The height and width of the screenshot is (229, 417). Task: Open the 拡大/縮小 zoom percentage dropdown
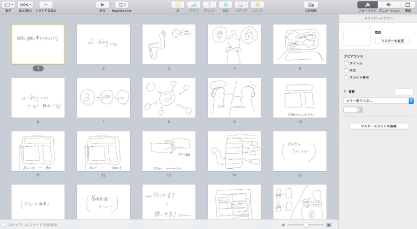(25, 5)
